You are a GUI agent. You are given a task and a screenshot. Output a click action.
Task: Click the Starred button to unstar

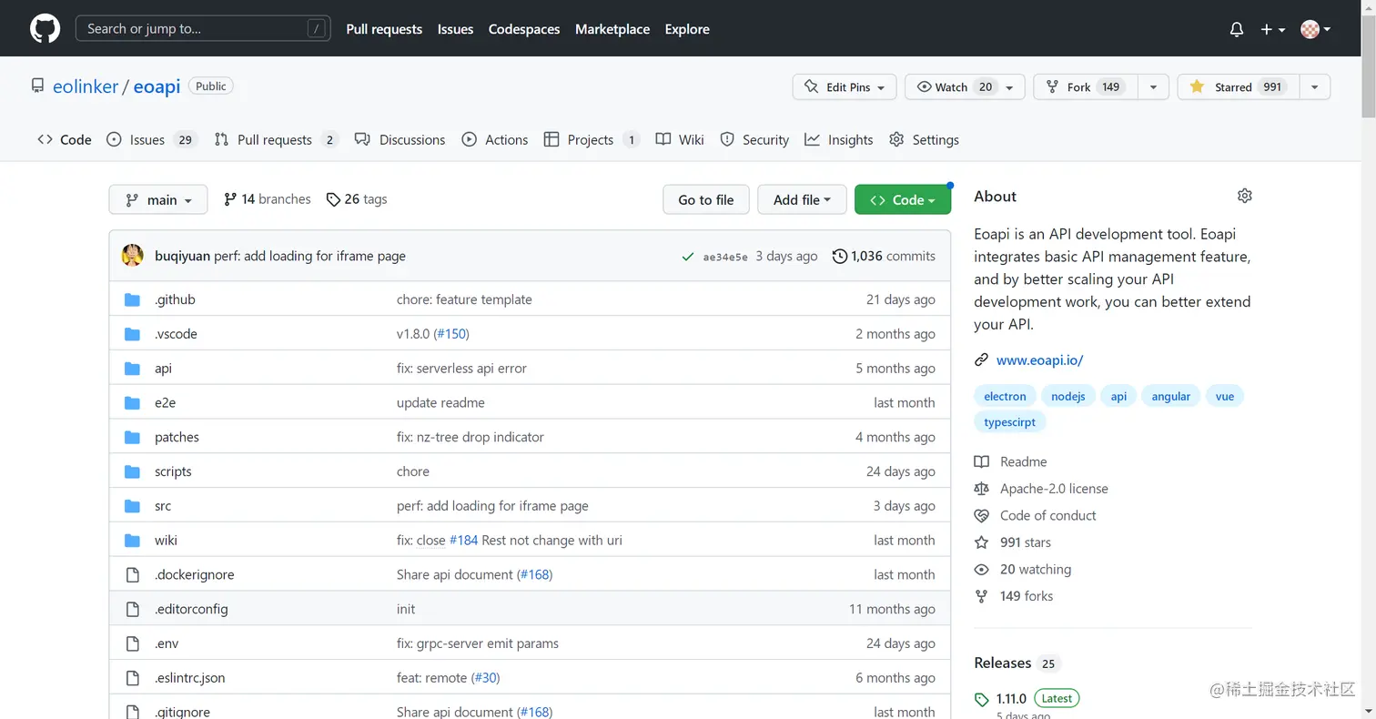tap(1238, 87)
